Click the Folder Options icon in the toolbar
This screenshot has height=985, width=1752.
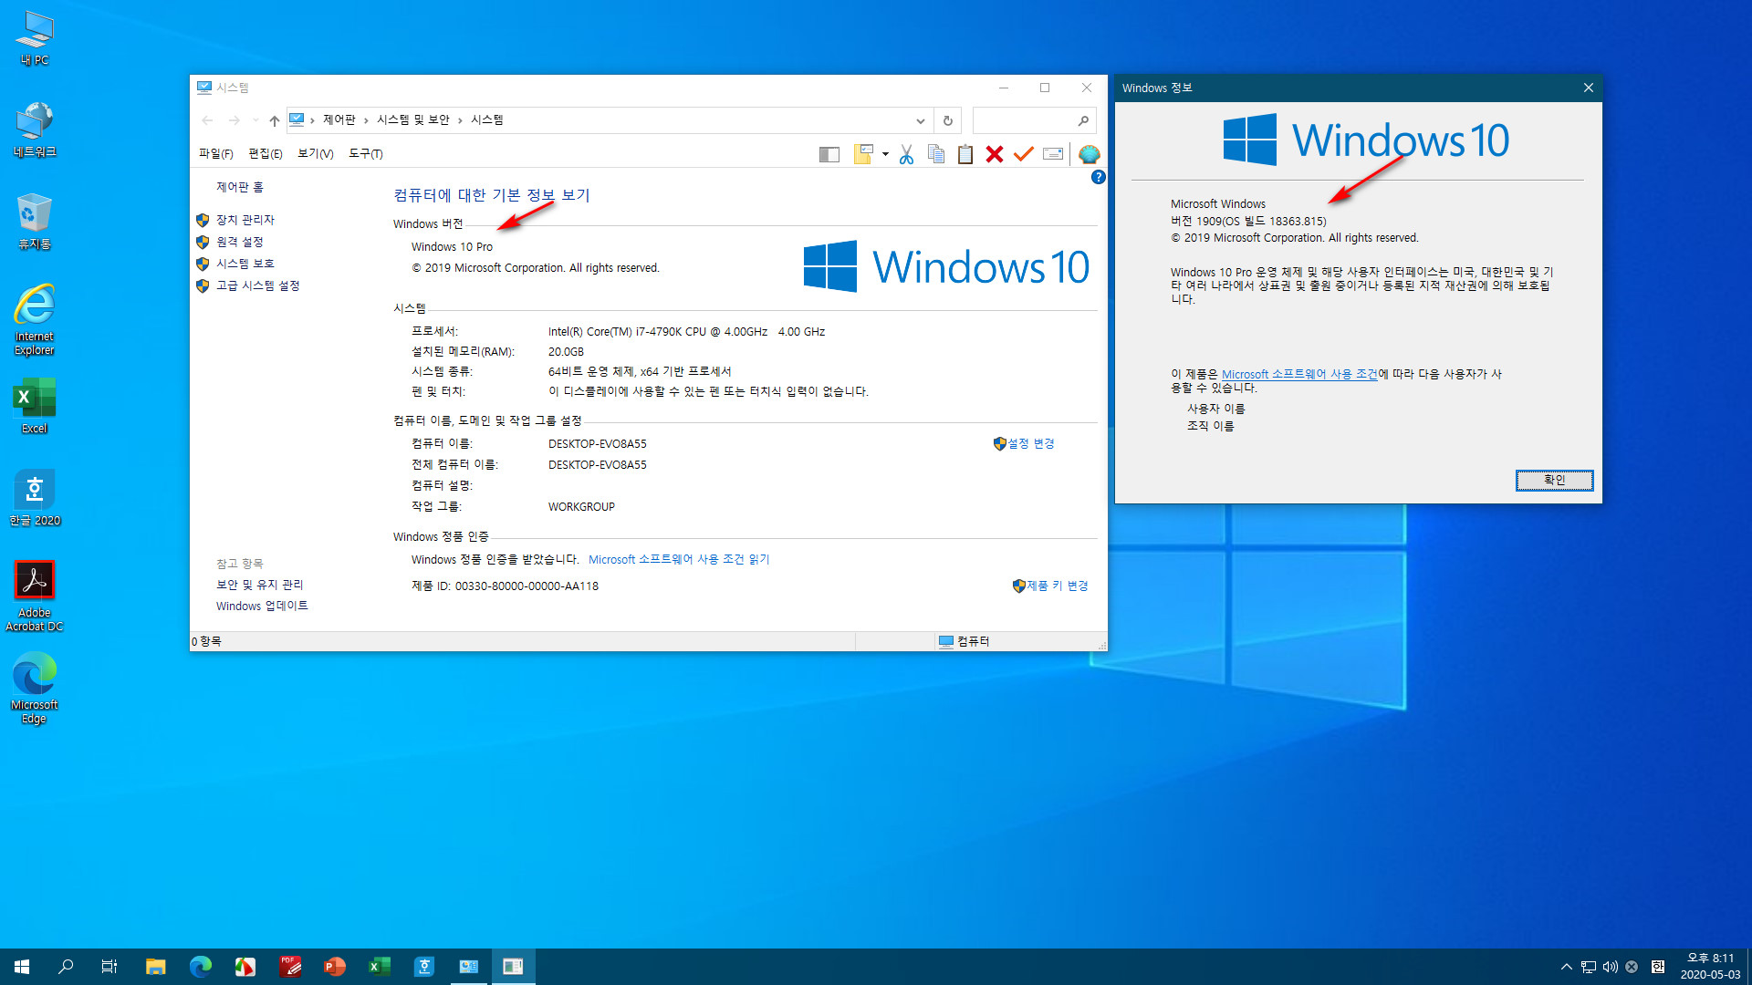pos(863,154)
